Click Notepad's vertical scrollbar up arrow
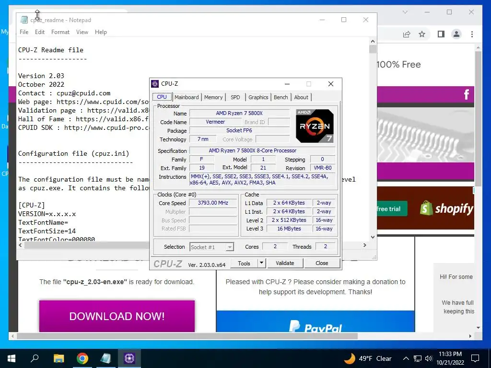Viewport: 491px width, 368px height. pyautogui.click(x=373, y=41)
